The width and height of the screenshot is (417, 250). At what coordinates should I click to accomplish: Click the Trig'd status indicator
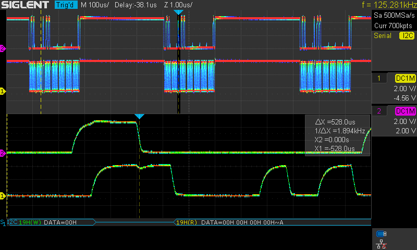coord(66,5)
